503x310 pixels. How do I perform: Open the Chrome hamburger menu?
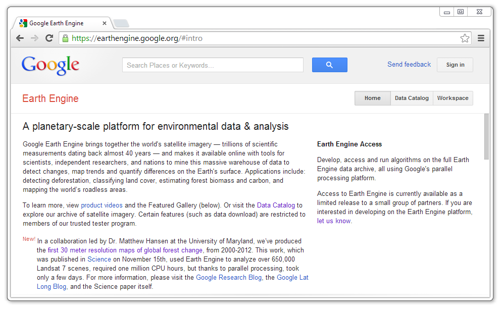click(x=481, y=38)
